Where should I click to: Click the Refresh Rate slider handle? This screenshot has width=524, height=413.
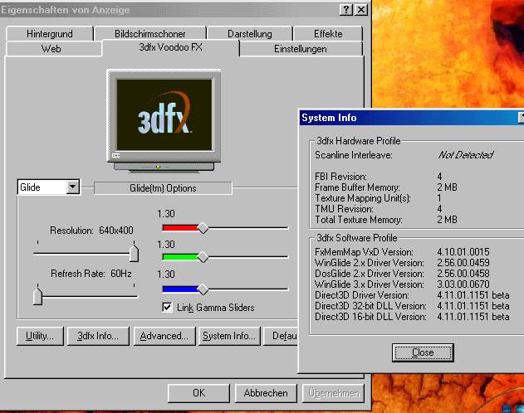[37, 294]
